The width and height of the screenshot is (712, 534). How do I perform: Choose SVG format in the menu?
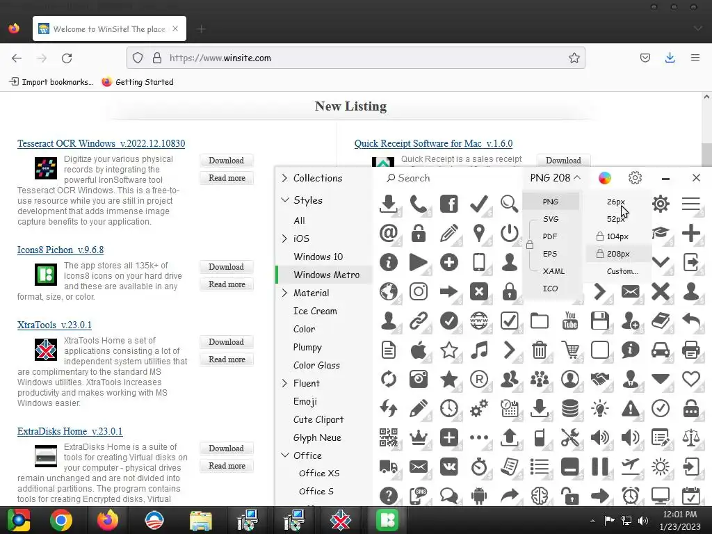(551, 219)
